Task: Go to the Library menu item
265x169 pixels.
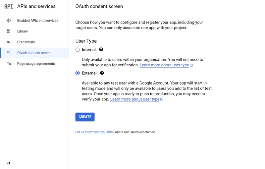Action: 34,31
